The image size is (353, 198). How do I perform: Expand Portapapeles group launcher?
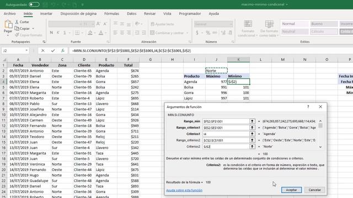[x=44, y=42]
